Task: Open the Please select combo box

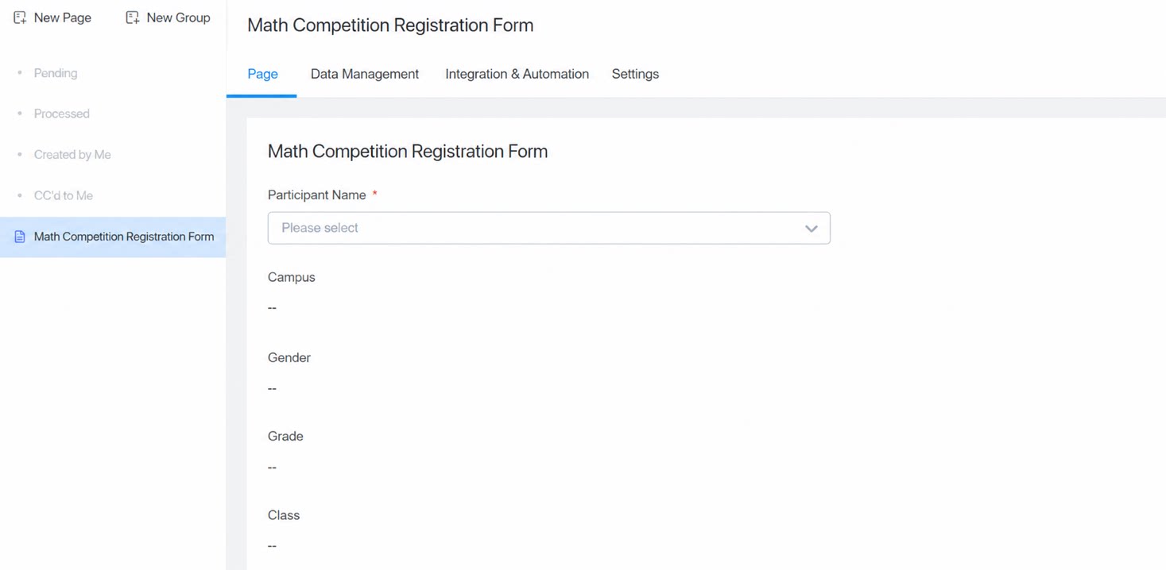Action: (548, 228)
